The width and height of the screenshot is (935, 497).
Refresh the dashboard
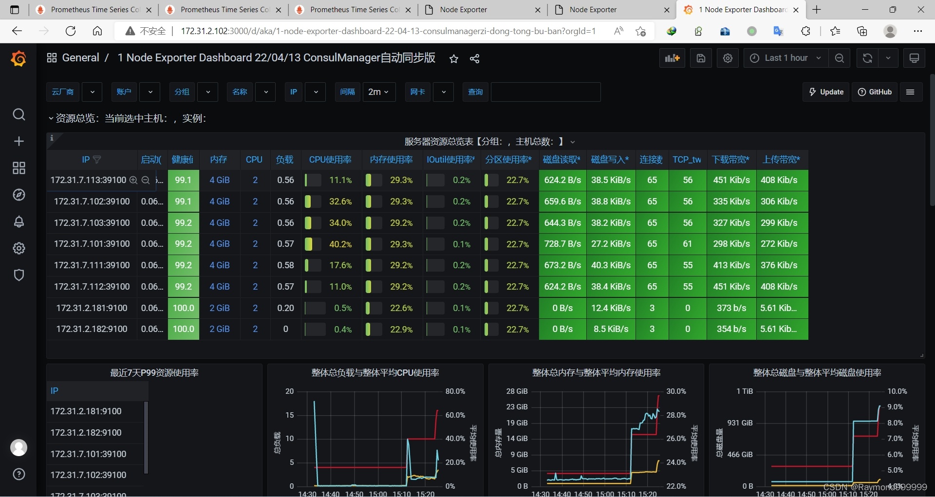(x=867, y=58)
